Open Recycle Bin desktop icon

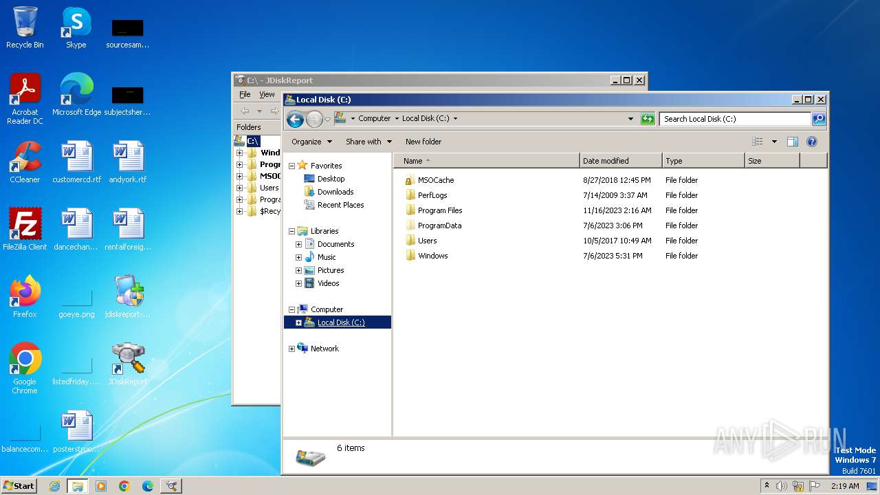(25, 27)
